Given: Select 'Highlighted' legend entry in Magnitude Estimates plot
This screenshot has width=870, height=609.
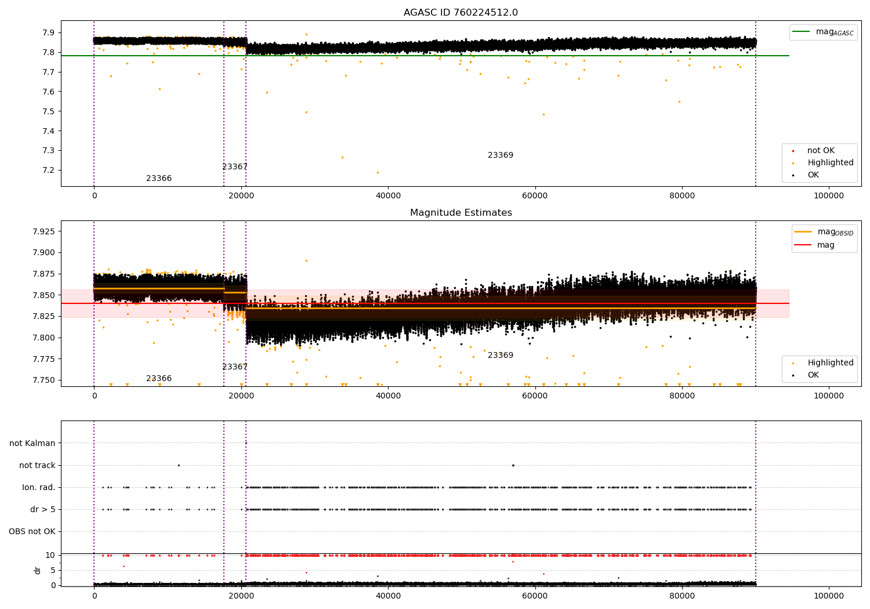Looking at the screenshot, I should point(831,363).
